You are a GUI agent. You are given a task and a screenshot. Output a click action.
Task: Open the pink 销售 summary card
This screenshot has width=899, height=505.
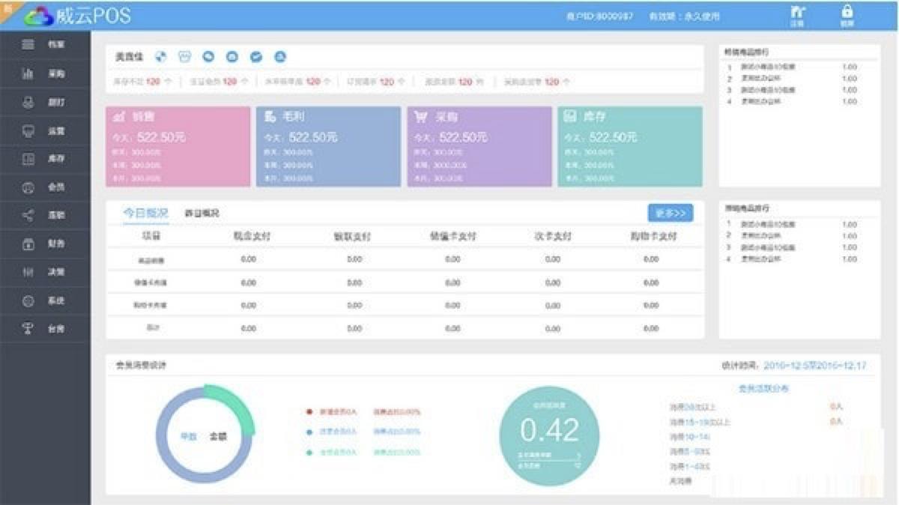pyautogui.click(x=178, y=147)
